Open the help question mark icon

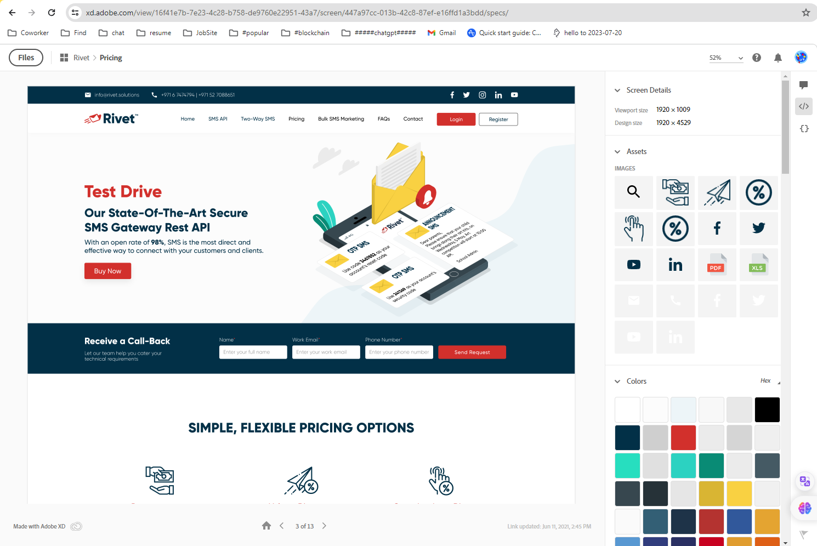pos(757,58)
